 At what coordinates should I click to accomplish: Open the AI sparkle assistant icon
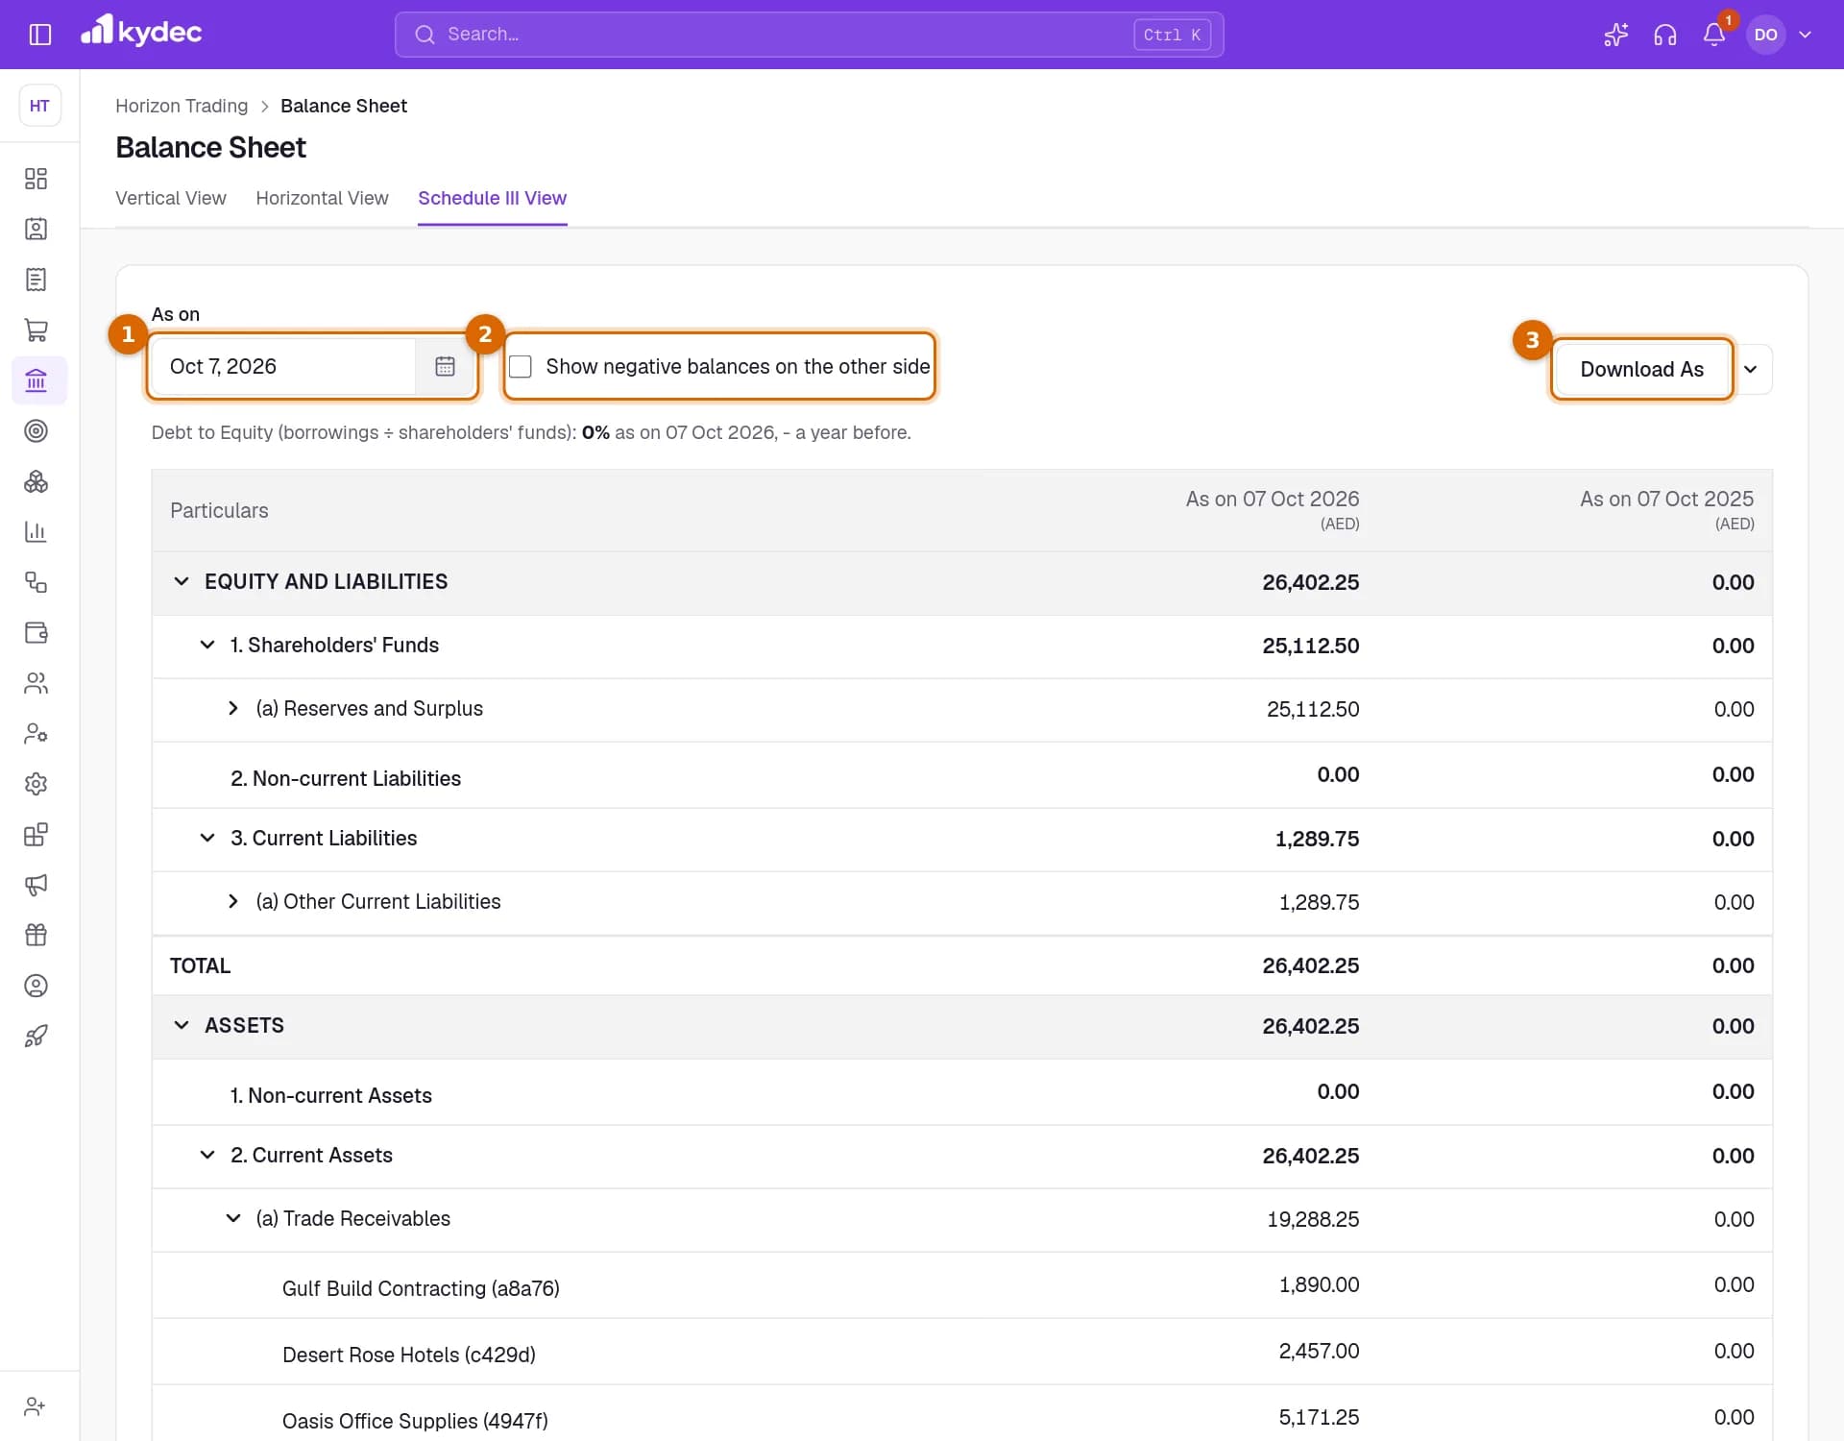[x=1615, y=35]
